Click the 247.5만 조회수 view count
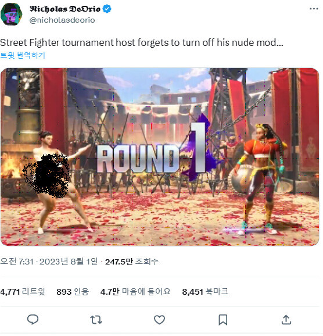This screenshot has width=323, height=336. click(x=132, y=262)
